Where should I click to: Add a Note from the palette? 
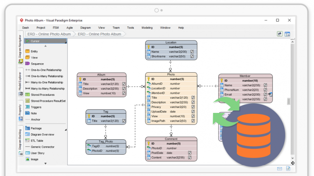33,113
